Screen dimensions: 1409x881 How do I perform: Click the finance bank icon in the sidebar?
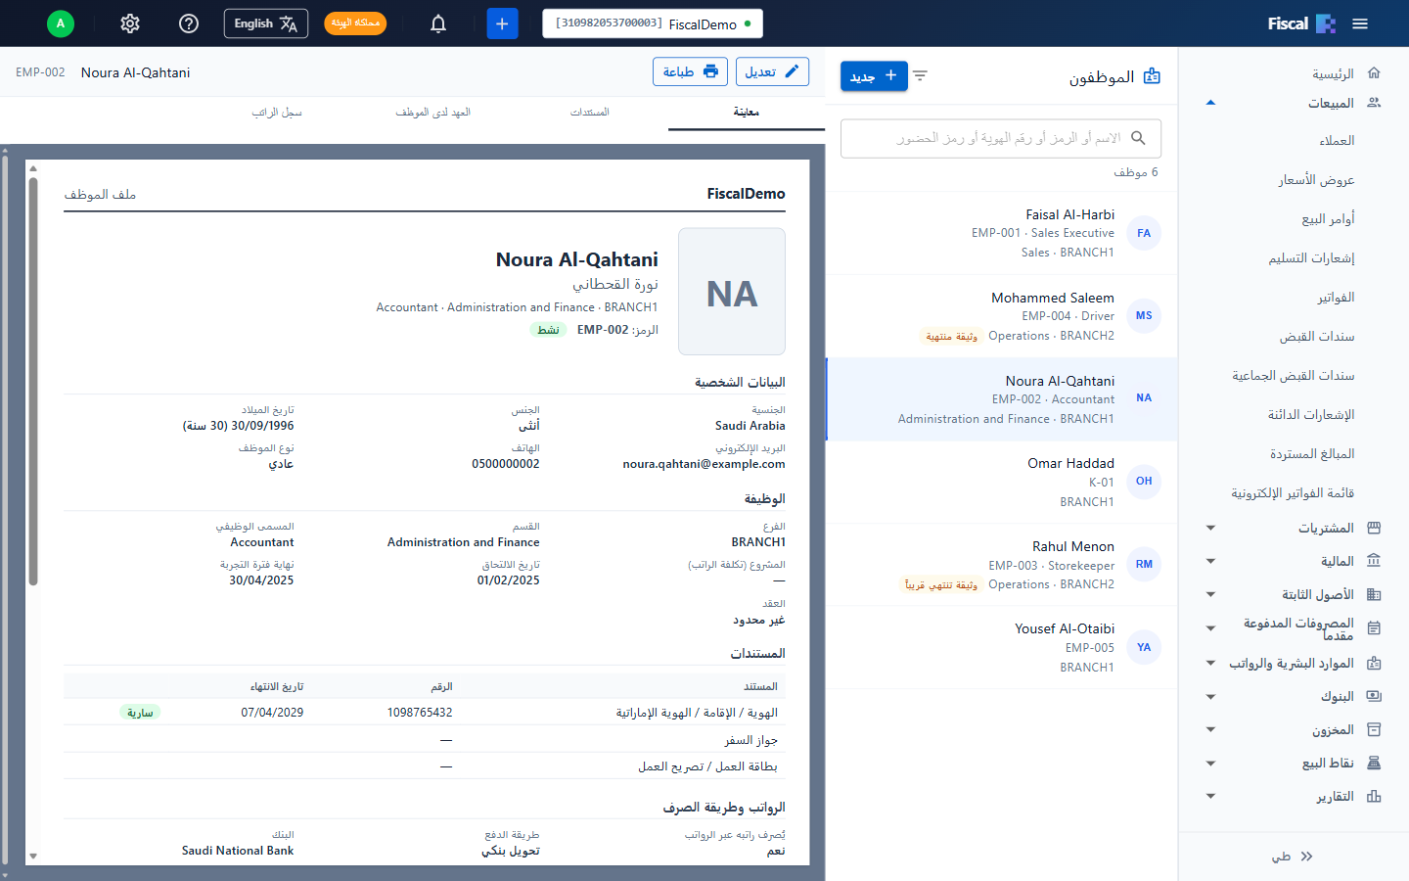[1374, 561]
